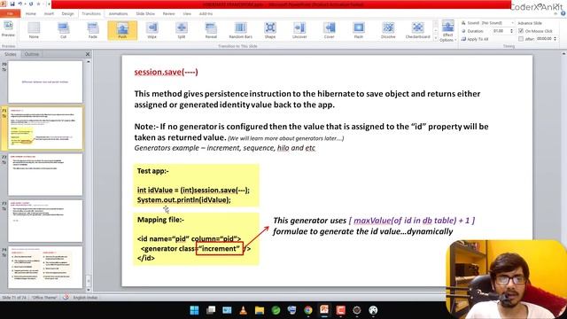Click Apply To All button
Viewport: 567px width, 319px height.
click(x=475, y=39)
